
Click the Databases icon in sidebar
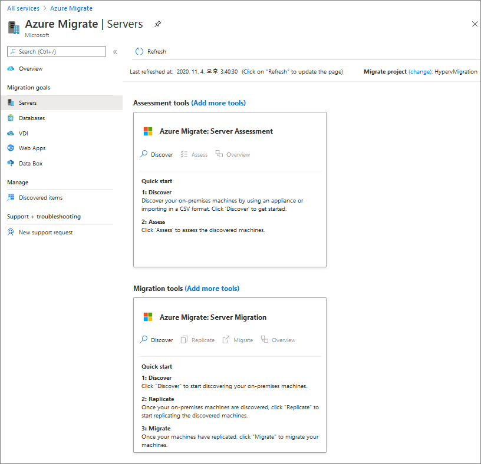point(11,118)
